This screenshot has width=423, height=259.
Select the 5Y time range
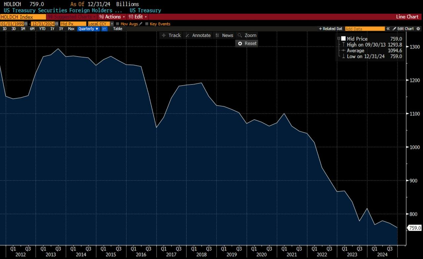pyautogui.click(x=61, y=29)
